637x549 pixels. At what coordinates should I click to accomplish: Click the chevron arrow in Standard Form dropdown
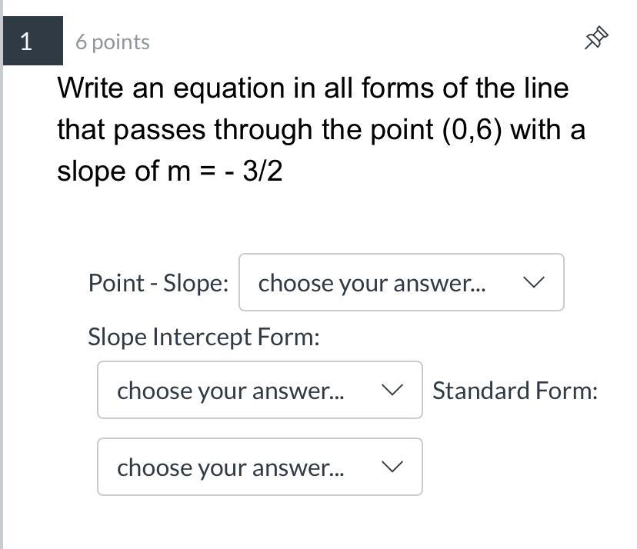coord(392,467)
